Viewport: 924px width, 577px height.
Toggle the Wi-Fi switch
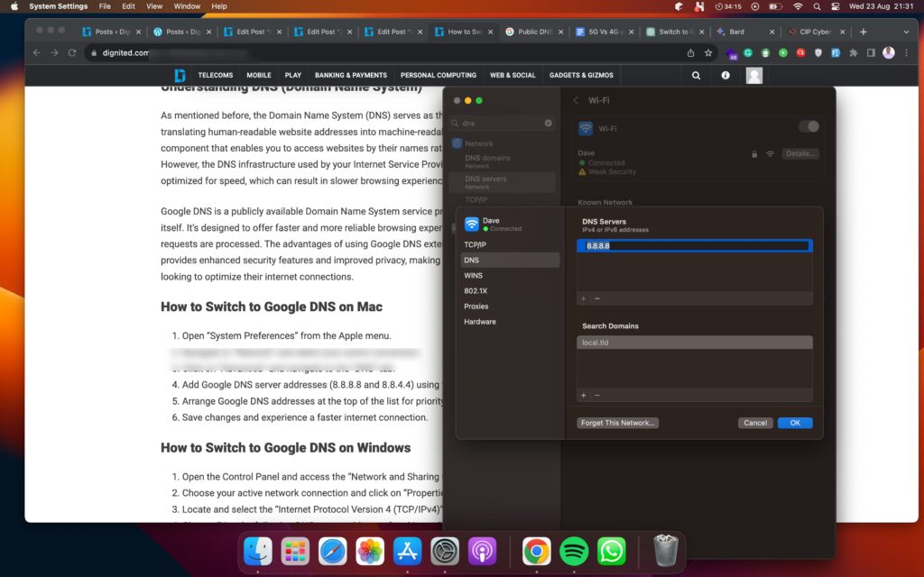(x=808, y=126)
